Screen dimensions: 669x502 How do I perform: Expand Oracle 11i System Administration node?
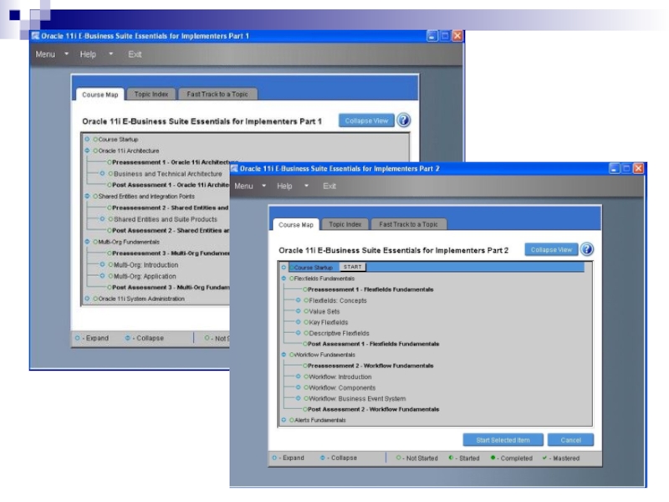87,299
